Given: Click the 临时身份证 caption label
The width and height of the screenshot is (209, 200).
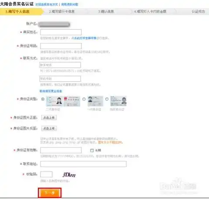Looking at the screenshot, I should (x=117, y=110).
